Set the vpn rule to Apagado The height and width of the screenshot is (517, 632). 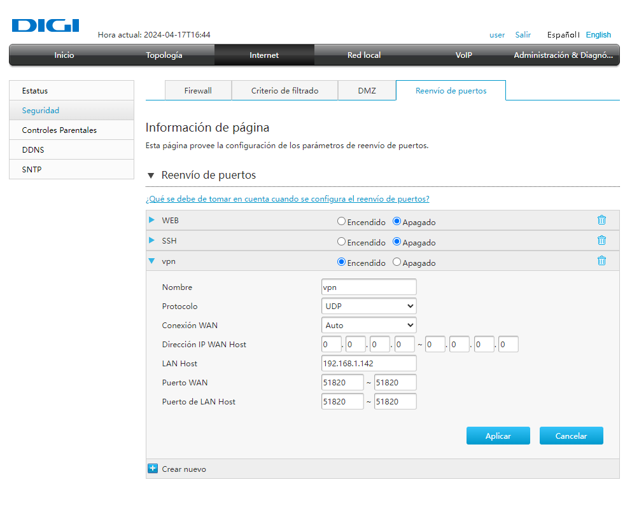click(397, 262)
